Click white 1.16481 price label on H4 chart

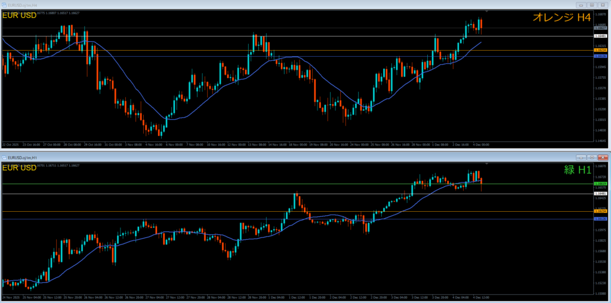point(600,36)
